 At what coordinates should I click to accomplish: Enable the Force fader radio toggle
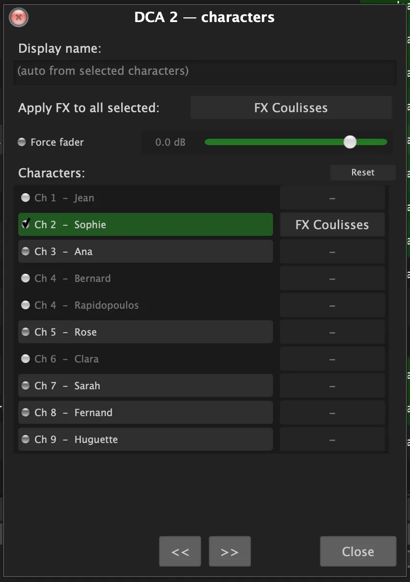(22, 142)
